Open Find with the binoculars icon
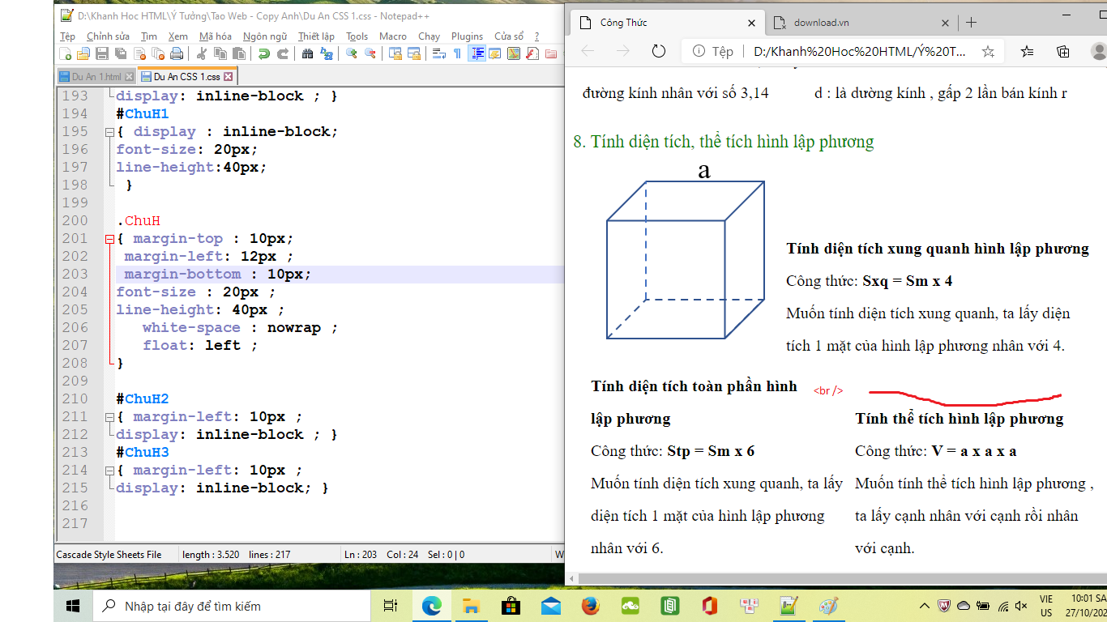Viewport: 1107px width, 622px height. (x=307, y=54)
